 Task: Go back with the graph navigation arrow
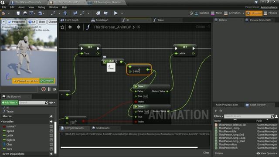click(70, 27)
